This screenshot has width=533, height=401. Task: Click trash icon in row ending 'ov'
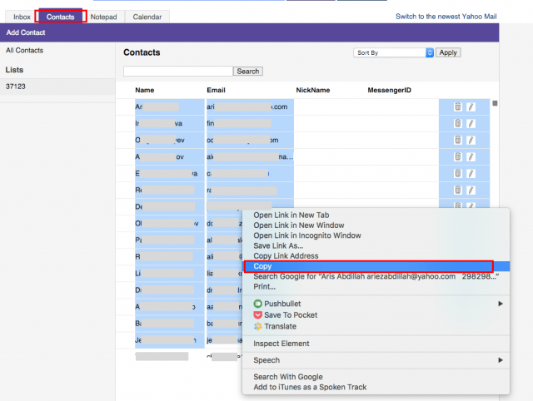click(x=457, y=156)
